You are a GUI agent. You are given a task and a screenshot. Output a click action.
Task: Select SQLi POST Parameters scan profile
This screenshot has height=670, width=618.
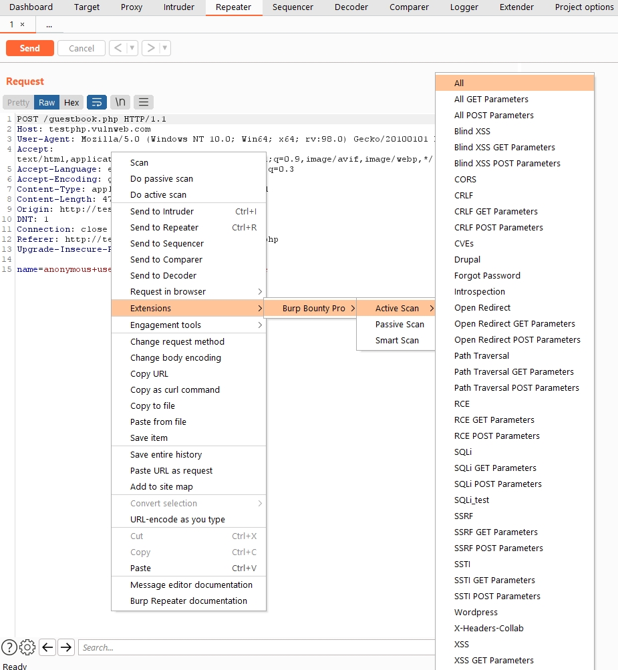(498, 484)
